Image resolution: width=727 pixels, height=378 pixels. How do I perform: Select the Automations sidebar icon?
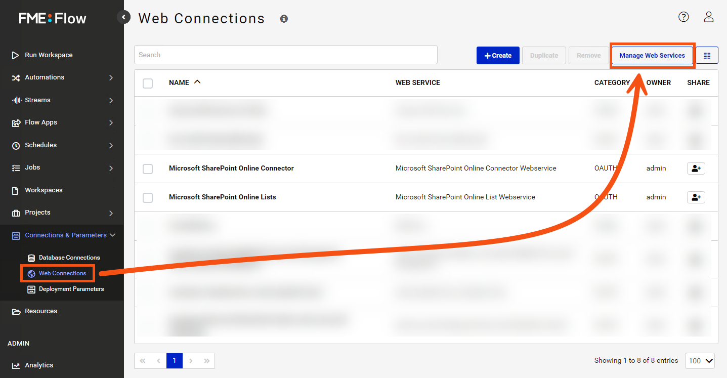(15, 77)
